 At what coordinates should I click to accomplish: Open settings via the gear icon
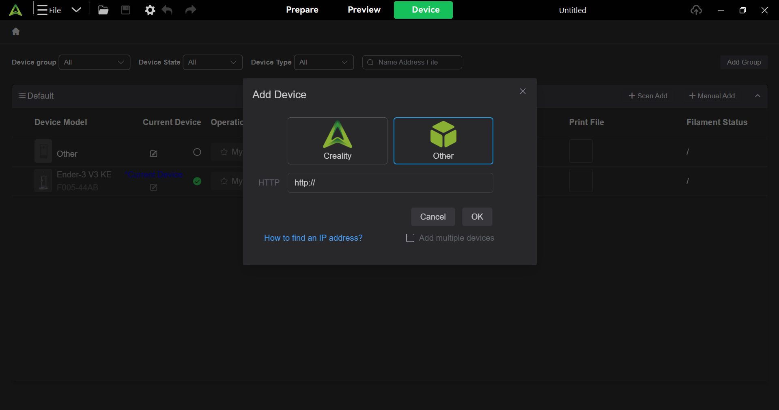click(x=150, y=10)
